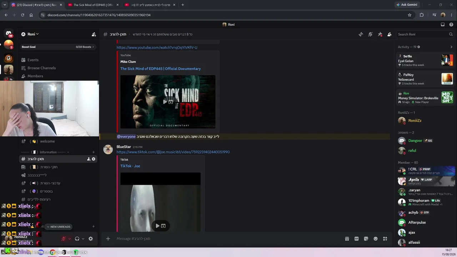Toggle the member list in the header
The image size is (457, 257).
click(x=389, y=34)
